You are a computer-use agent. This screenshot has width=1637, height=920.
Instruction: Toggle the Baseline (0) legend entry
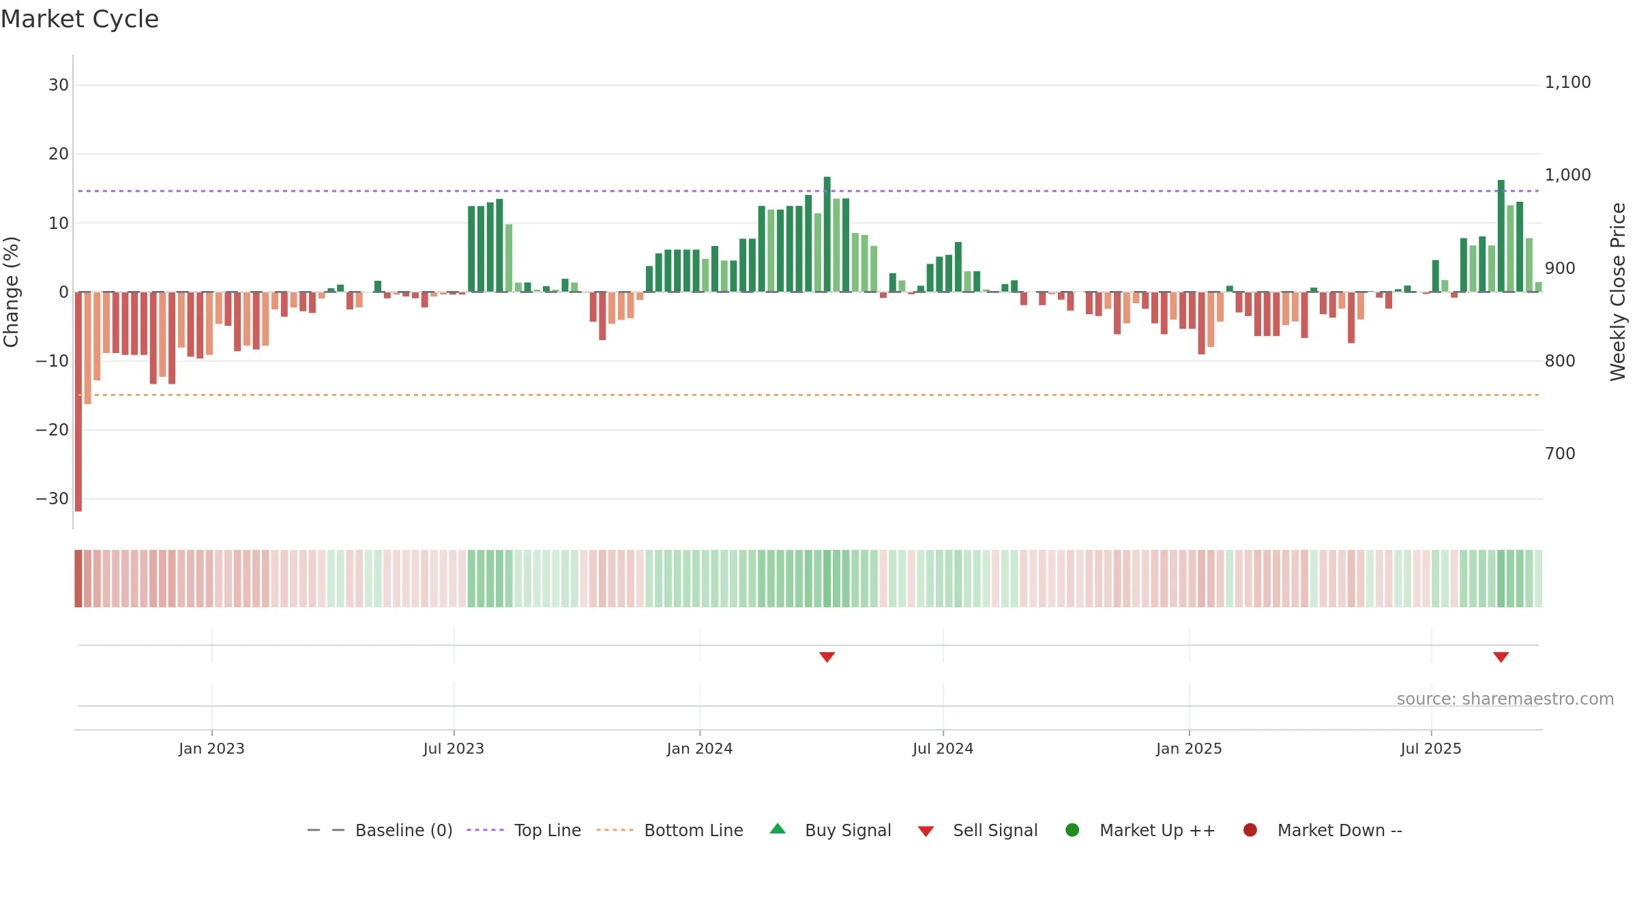click(380, 830)
